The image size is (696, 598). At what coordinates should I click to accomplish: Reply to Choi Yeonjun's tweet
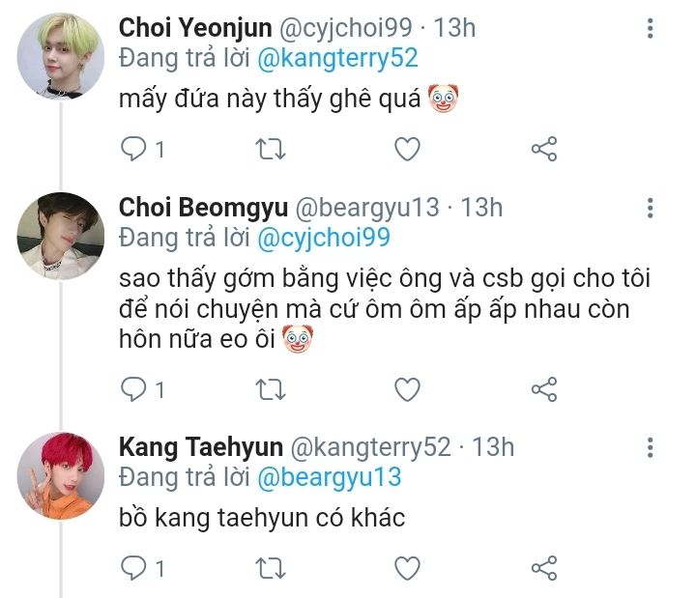pyautogui.click(x=132, y=149)
